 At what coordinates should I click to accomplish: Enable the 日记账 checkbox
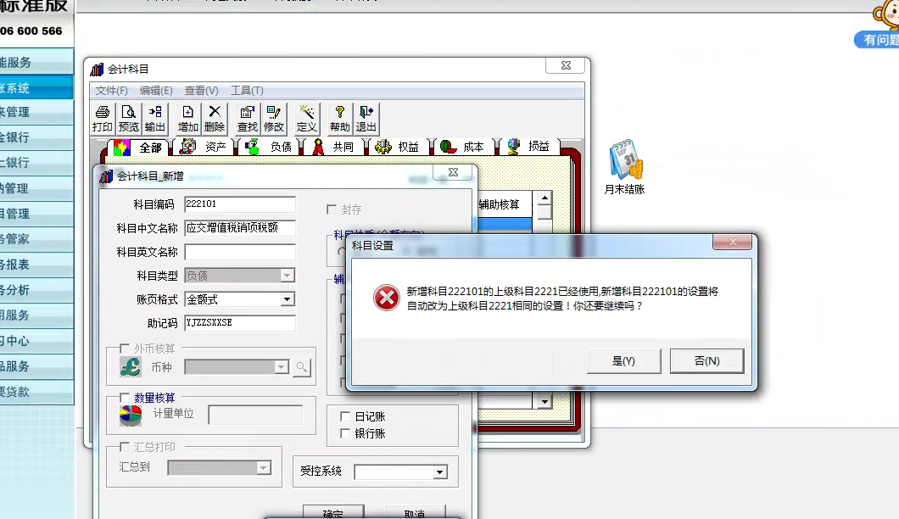pos(345,416)
